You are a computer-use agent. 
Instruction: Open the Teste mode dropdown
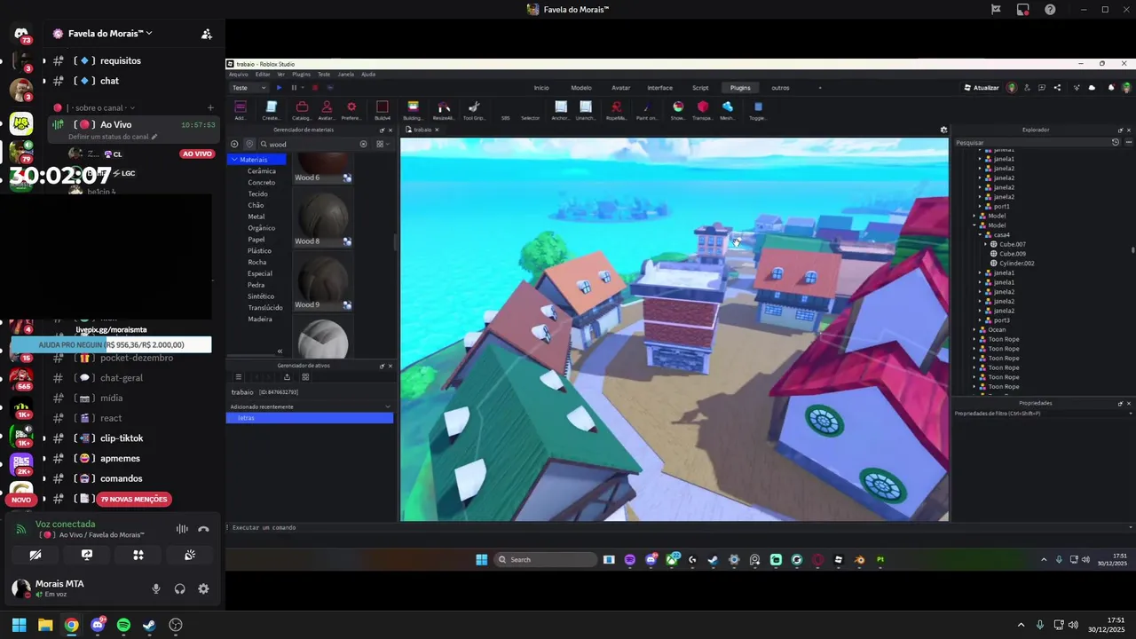tap(248, 88)
